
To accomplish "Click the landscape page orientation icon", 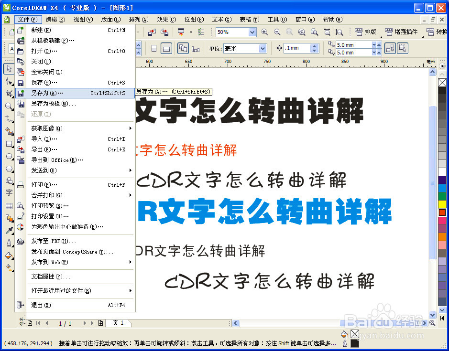I will pos(166,48).
